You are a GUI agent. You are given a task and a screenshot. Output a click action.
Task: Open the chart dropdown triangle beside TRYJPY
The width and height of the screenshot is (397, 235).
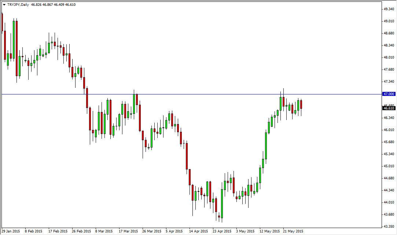pyautogui.click(x=4, y=5)
